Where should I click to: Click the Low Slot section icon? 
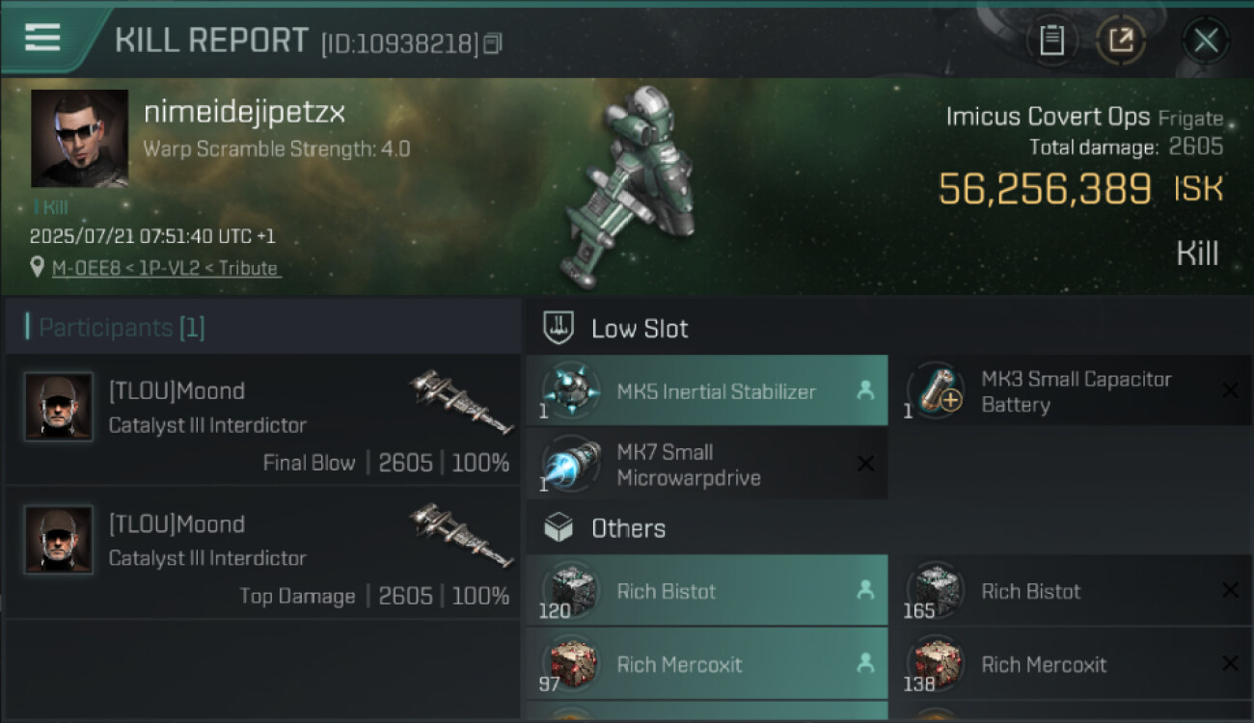[559, 328]
